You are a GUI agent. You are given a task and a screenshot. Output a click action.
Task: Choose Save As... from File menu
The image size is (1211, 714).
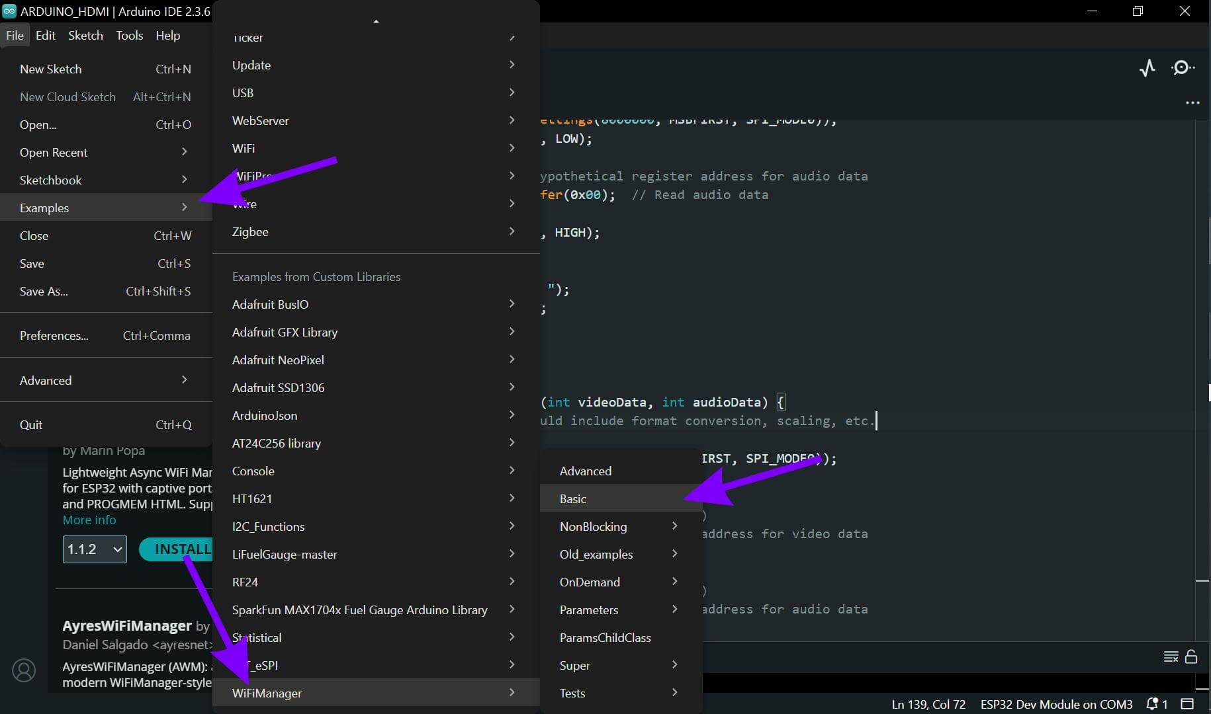point(106,292)
